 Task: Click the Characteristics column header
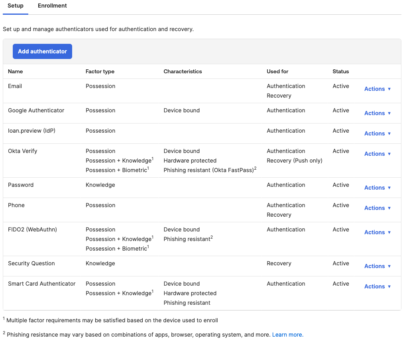click(183, 72)
